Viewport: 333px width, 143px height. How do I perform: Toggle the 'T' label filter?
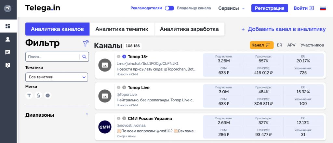[x=29, y=95]
